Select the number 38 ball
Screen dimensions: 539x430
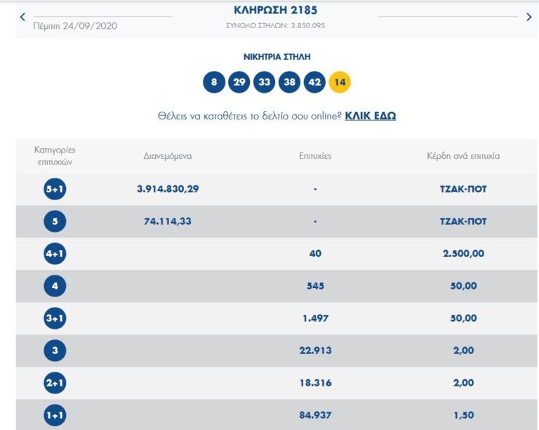(289, 82)
